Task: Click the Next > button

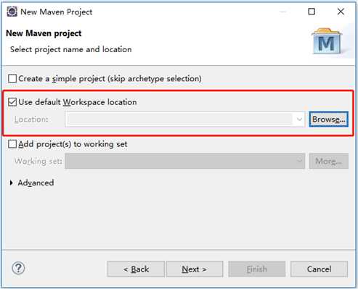Action: click(195, 269)
